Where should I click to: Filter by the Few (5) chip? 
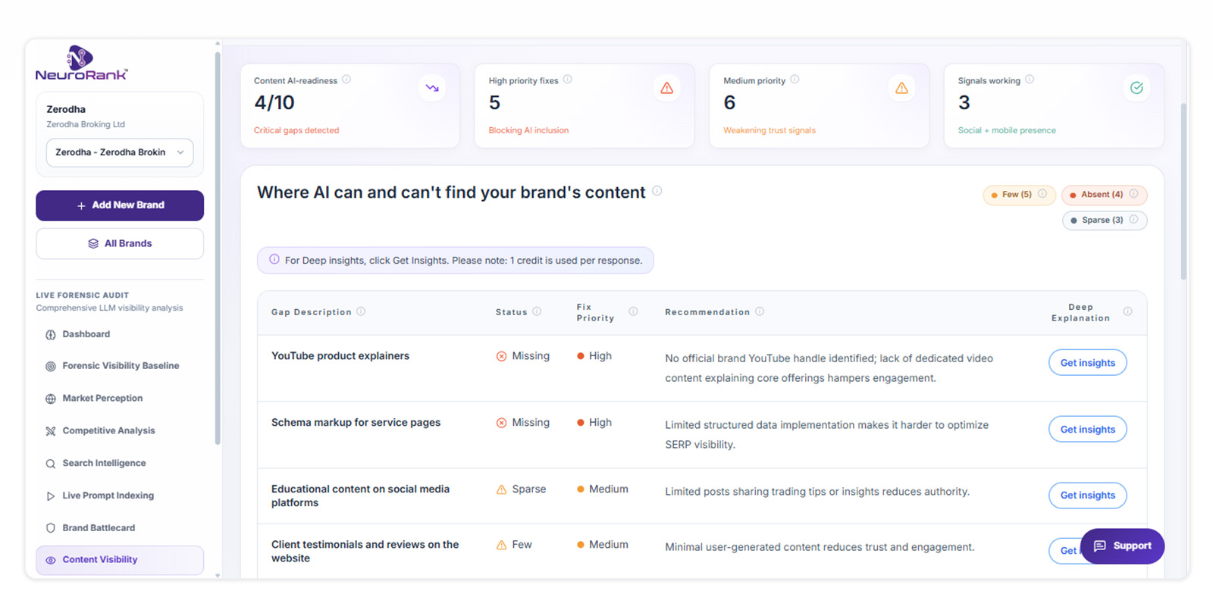(1019, 195)
